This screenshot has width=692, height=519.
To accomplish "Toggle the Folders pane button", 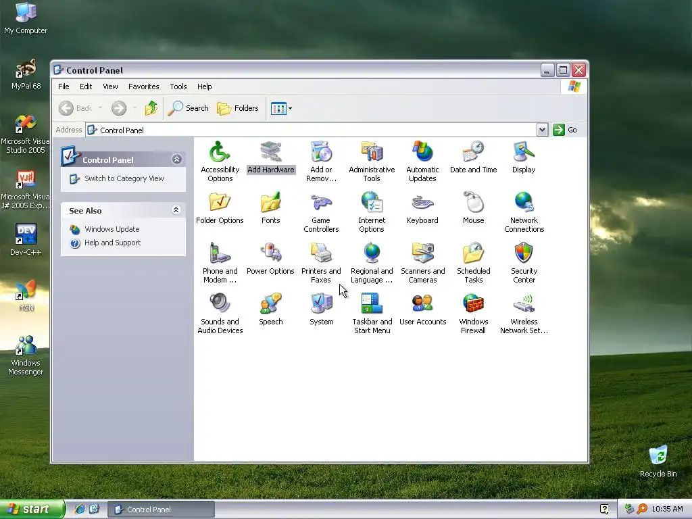I will coord(238,108).
